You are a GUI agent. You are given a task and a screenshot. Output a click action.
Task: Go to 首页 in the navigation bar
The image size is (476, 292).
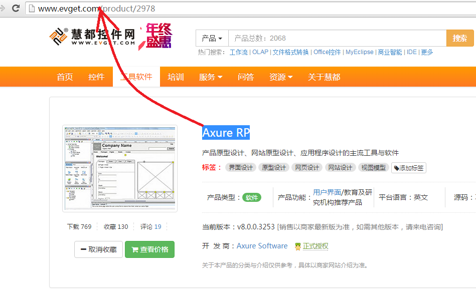click(x=65, y=77)
